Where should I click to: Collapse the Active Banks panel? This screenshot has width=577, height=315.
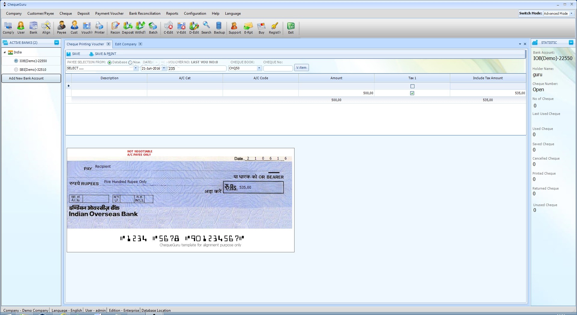(56, 43)
